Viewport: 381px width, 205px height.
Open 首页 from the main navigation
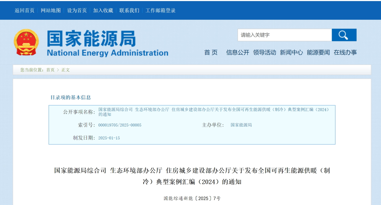coord(211,52)
